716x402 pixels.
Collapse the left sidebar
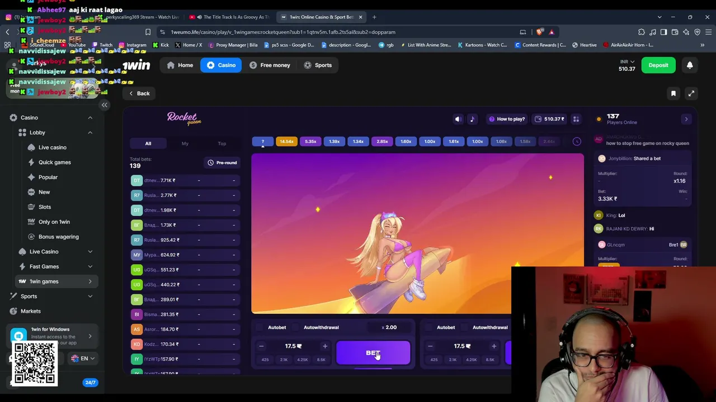pos(104,105)
